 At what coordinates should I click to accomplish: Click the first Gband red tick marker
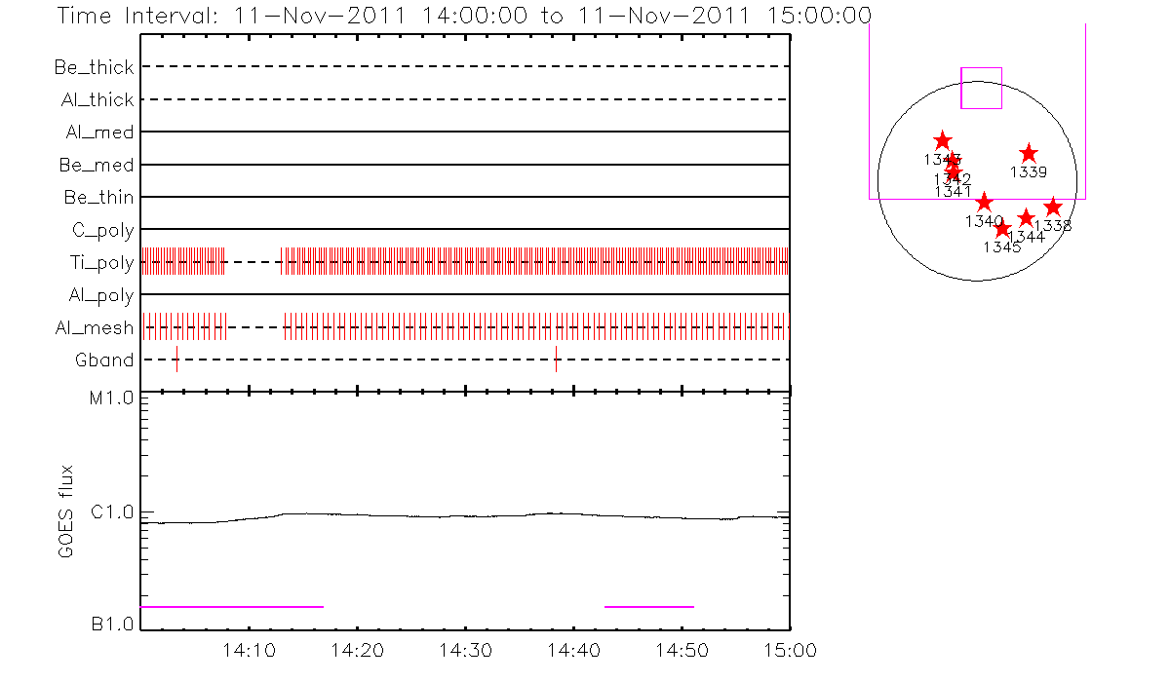[x=176, y=359]
